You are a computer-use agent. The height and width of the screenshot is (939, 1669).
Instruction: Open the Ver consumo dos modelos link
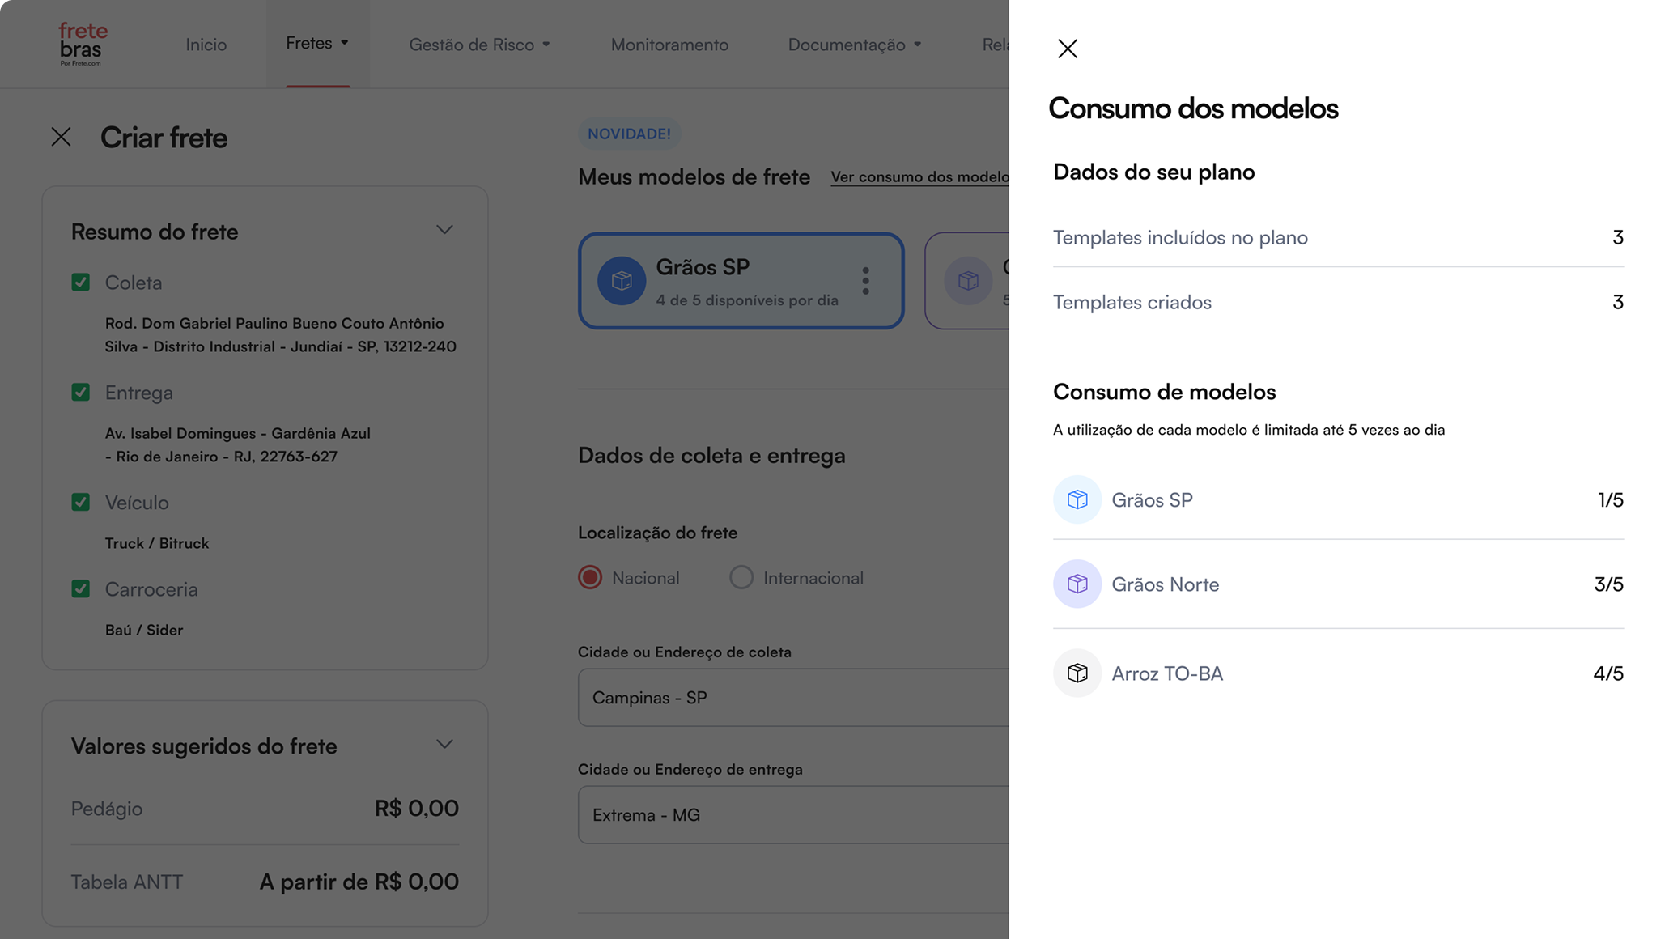(x=919, y=176)
